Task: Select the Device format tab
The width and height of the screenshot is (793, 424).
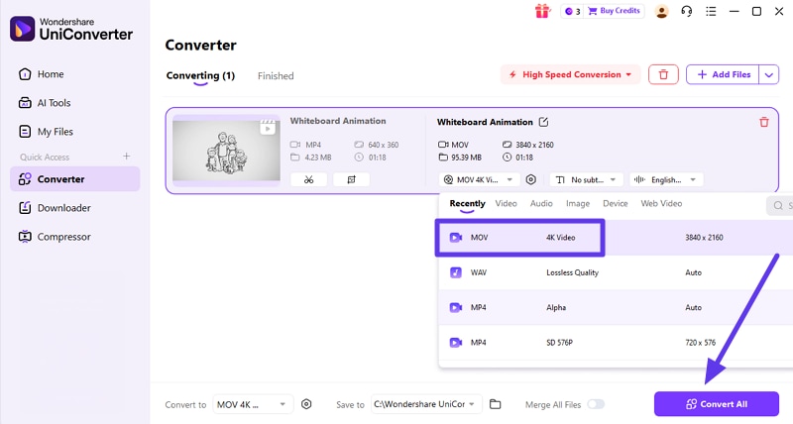Action: pos(615,204)
